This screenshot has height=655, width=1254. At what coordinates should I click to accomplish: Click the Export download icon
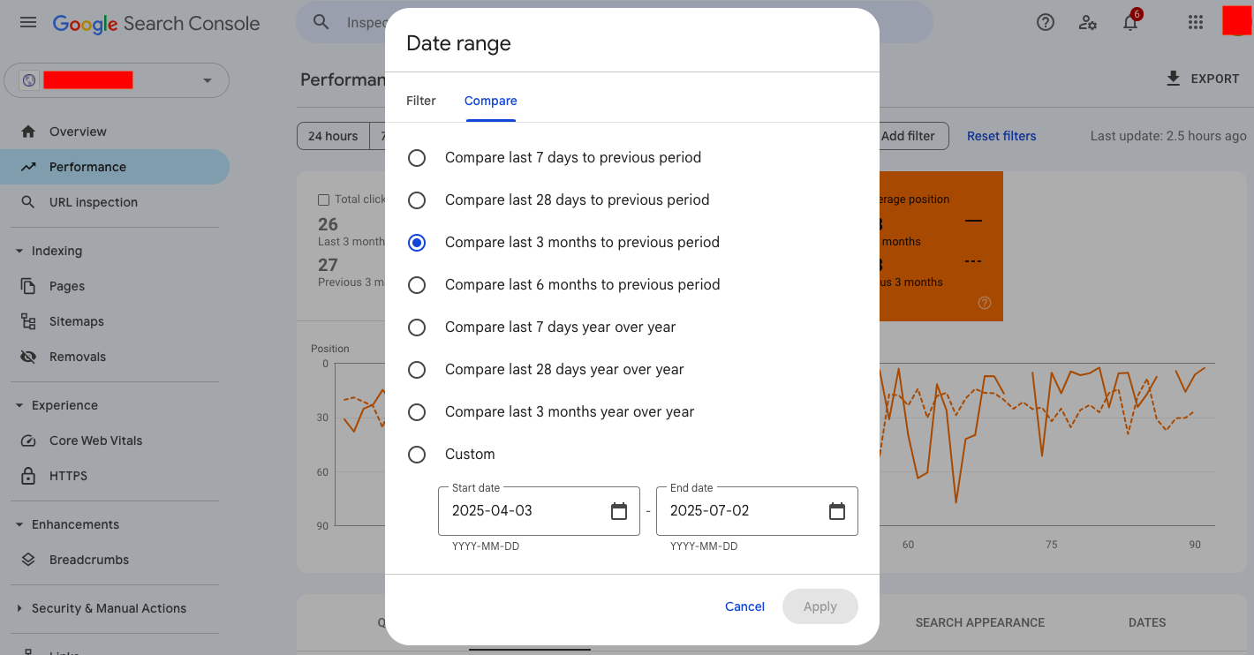tap(1174, 79)
